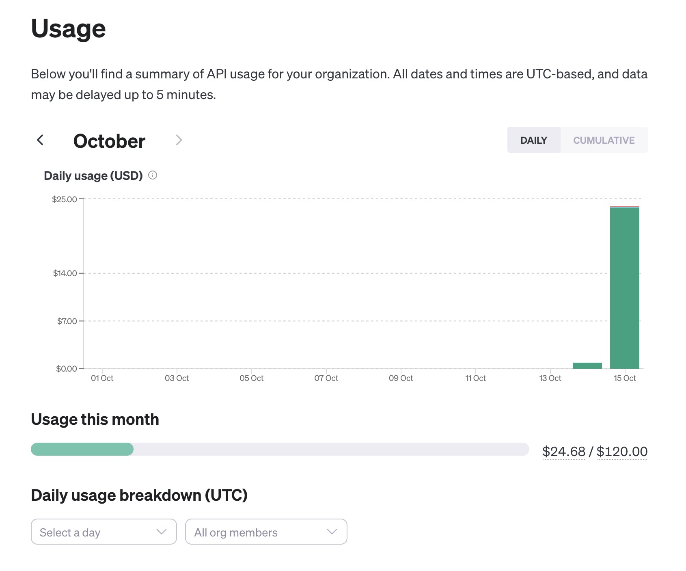Image resolution: width=686 pixels, height=571 pixels.
Task: Click the 09 Oct axis label
Action: (x=401, y=378)
